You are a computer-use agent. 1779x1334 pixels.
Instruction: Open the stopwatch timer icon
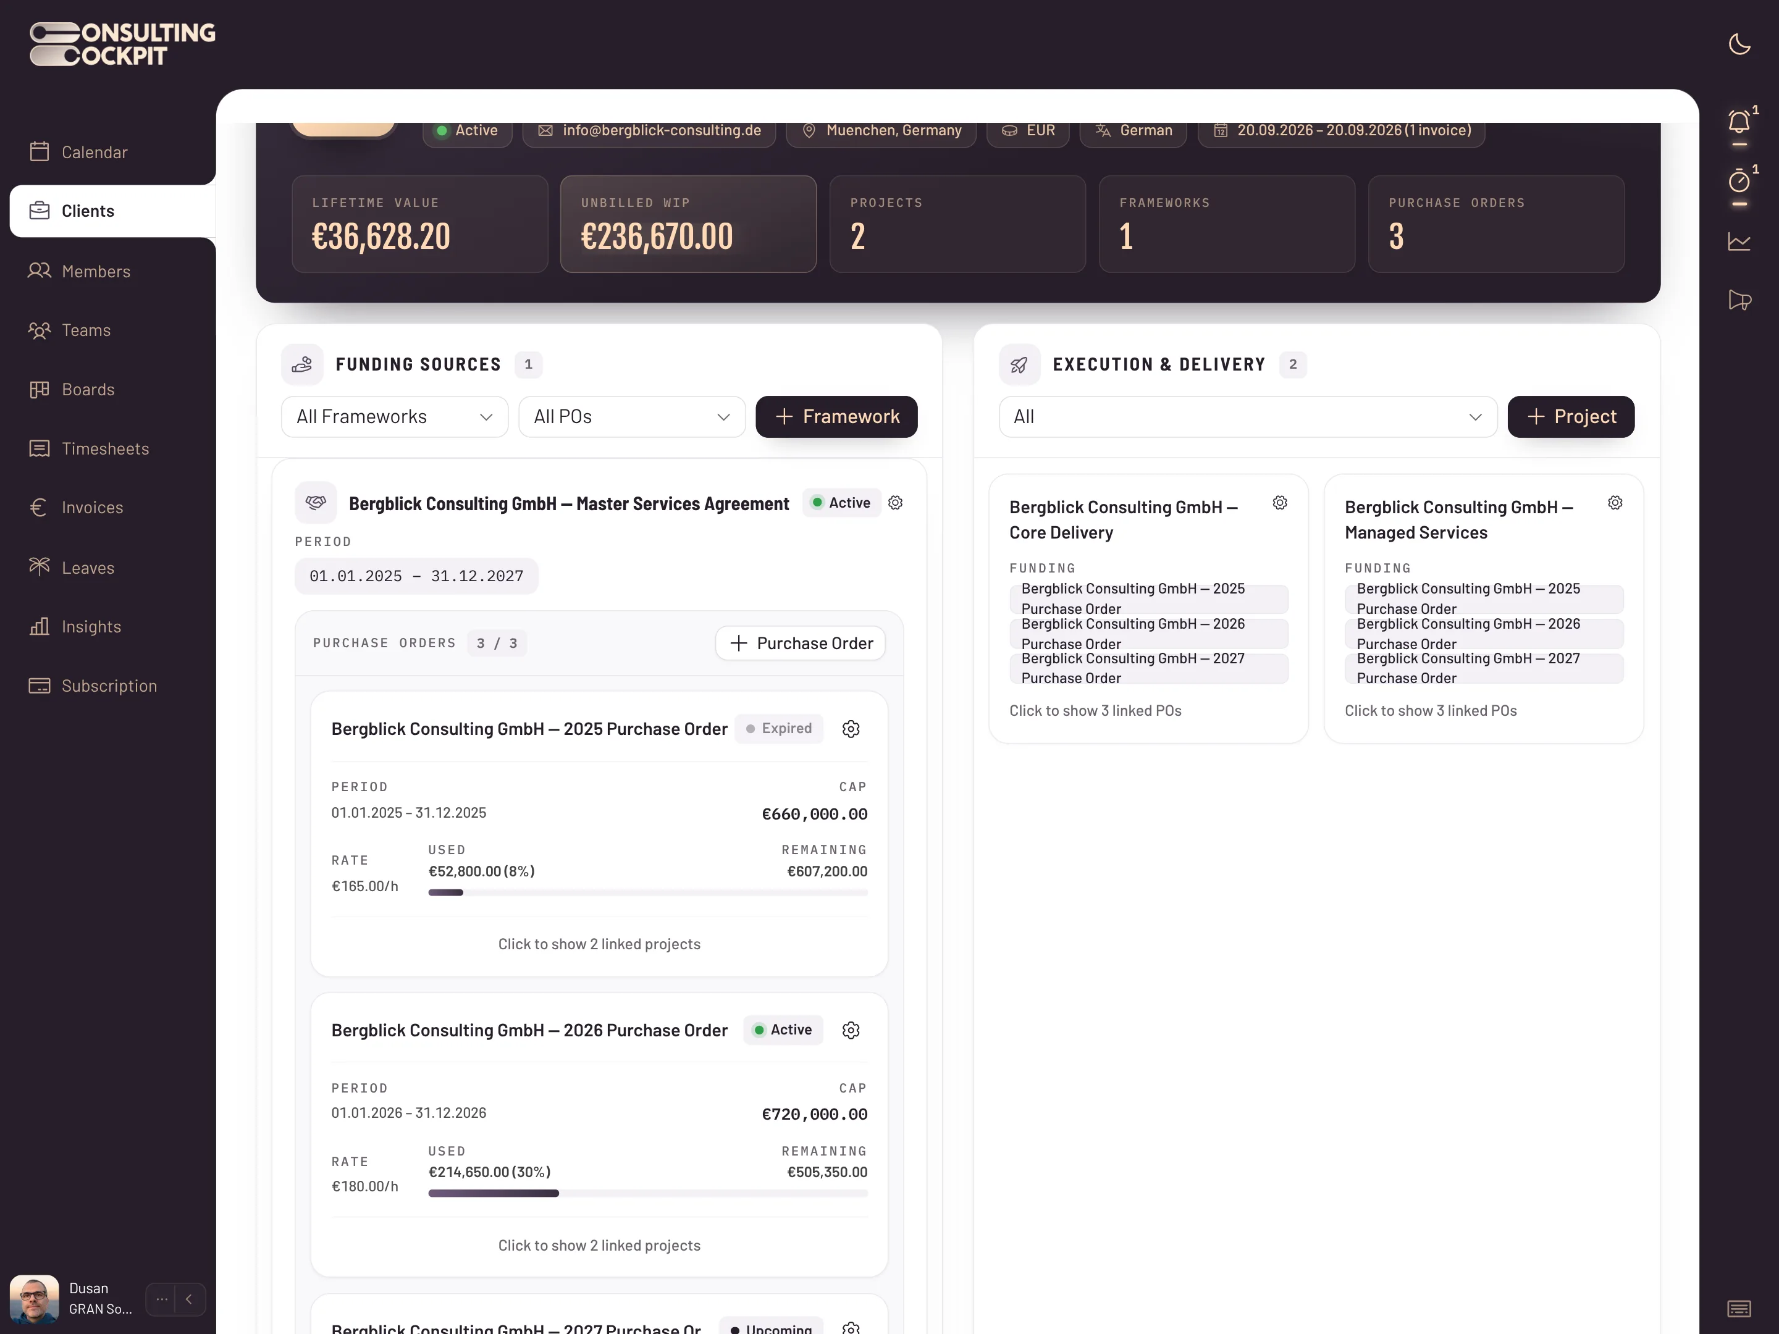click(x=1739, y=181)
